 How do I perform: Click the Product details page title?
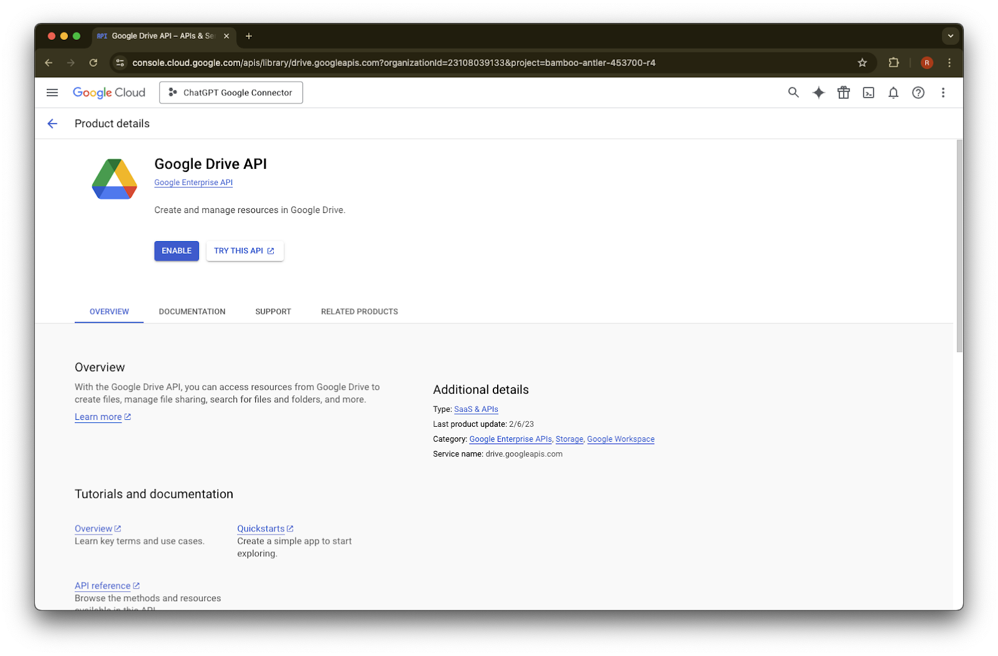[112, 123]
